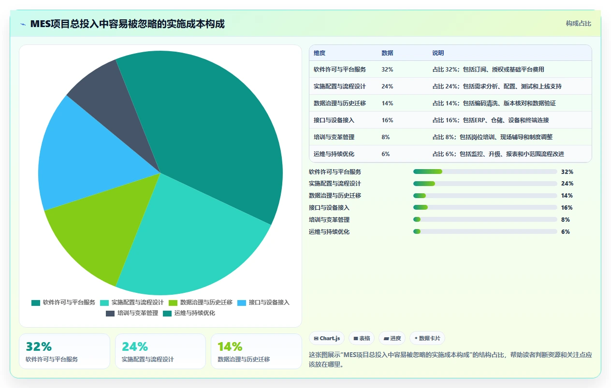This screenshot has width=611, height=388.
Task: Select table cell 软件许可与平台服务
Action: click(x=340, y=70)
